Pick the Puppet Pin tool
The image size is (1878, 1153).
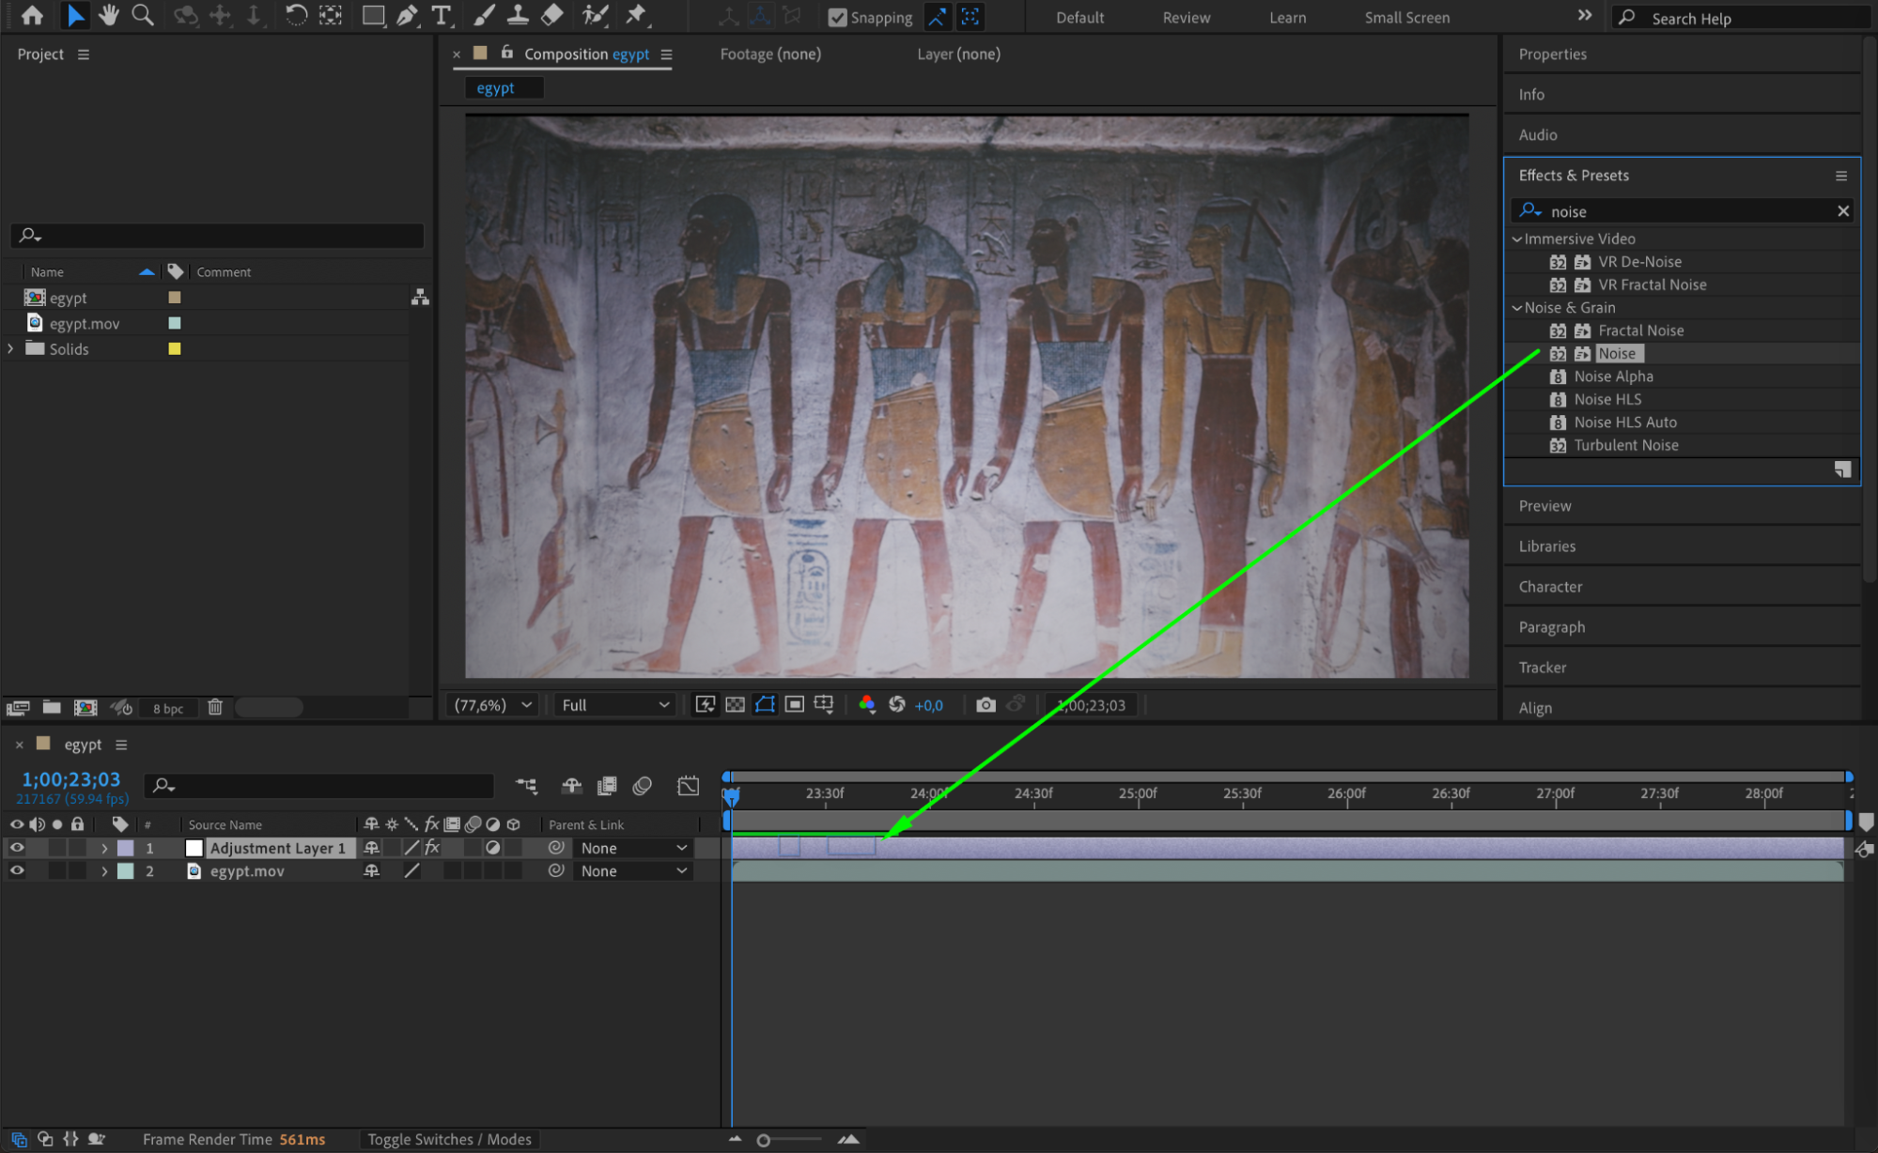coord(636,15)
